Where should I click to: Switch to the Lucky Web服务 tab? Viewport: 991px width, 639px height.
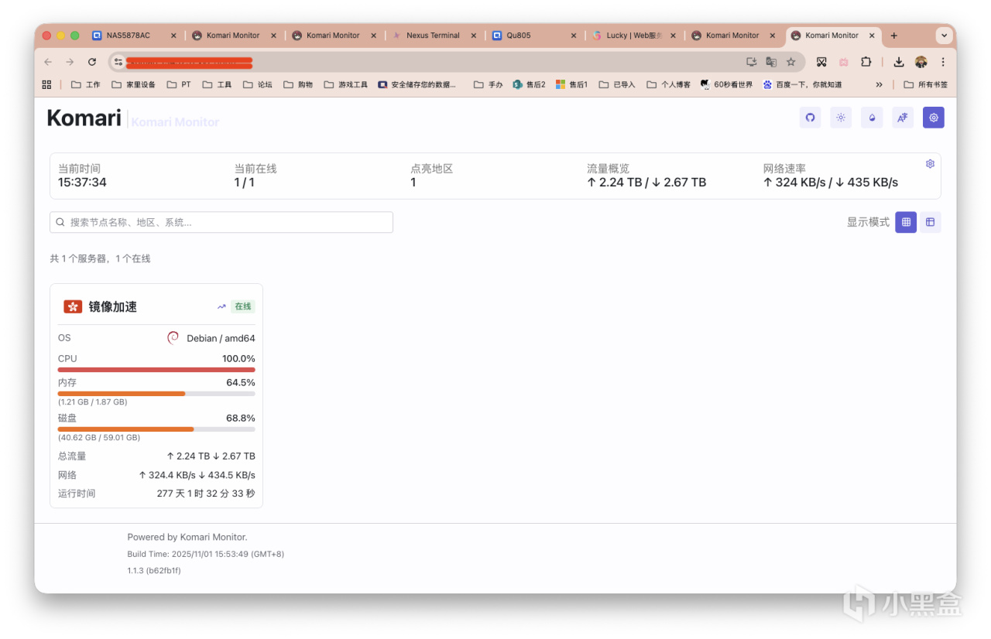(633, 36)
